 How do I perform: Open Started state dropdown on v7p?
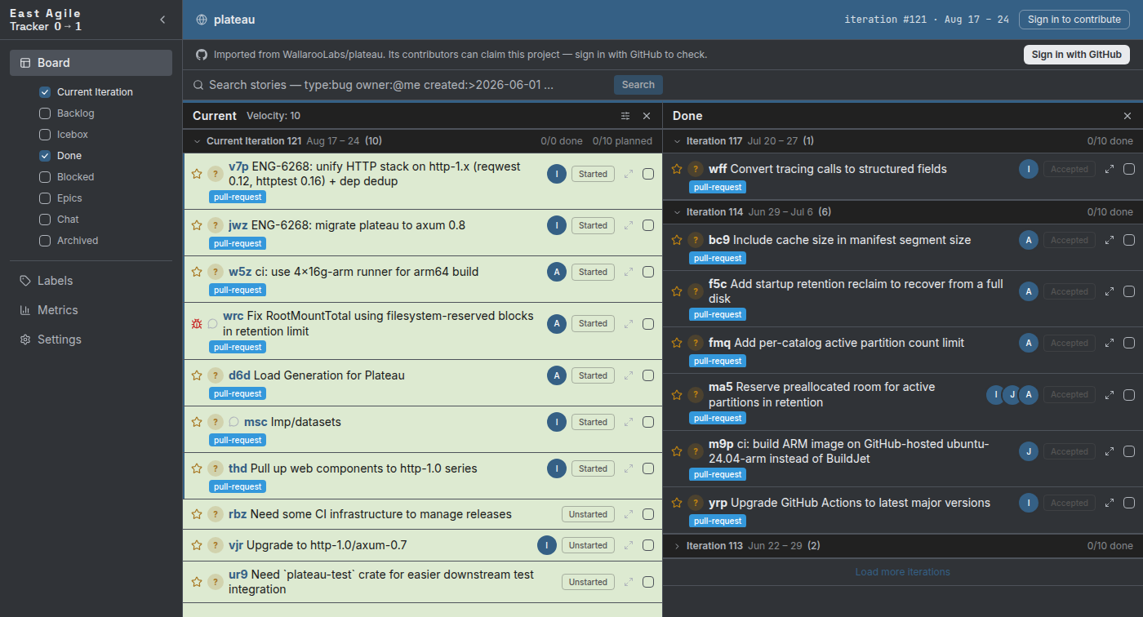593,174
